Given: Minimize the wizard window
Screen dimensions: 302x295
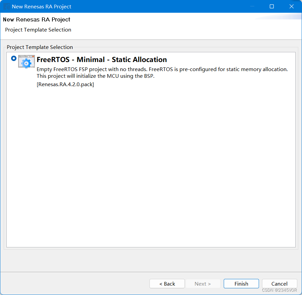Looking at the screenshot, I should (252, 6).
